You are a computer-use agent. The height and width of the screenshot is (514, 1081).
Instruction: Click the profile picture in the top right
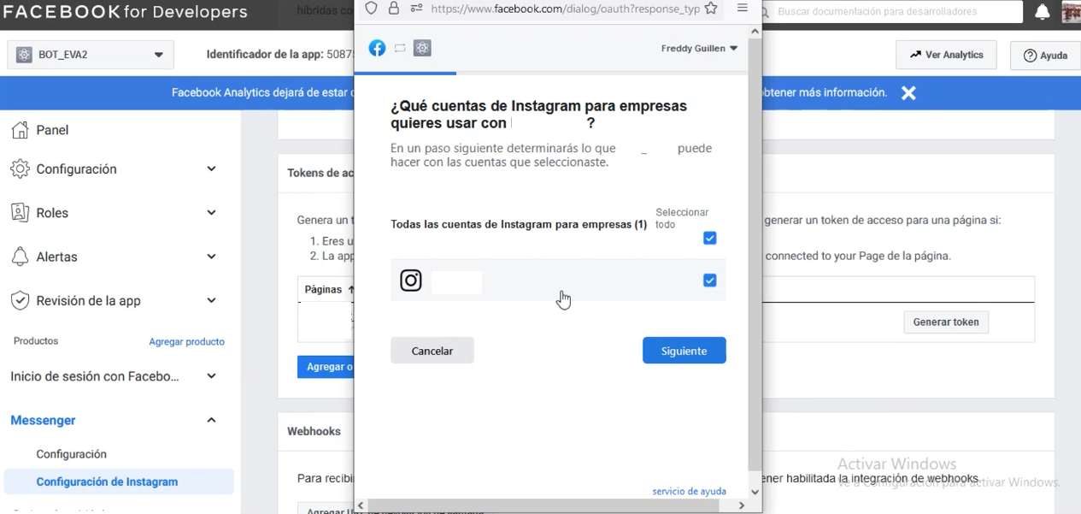(1071, 12)
